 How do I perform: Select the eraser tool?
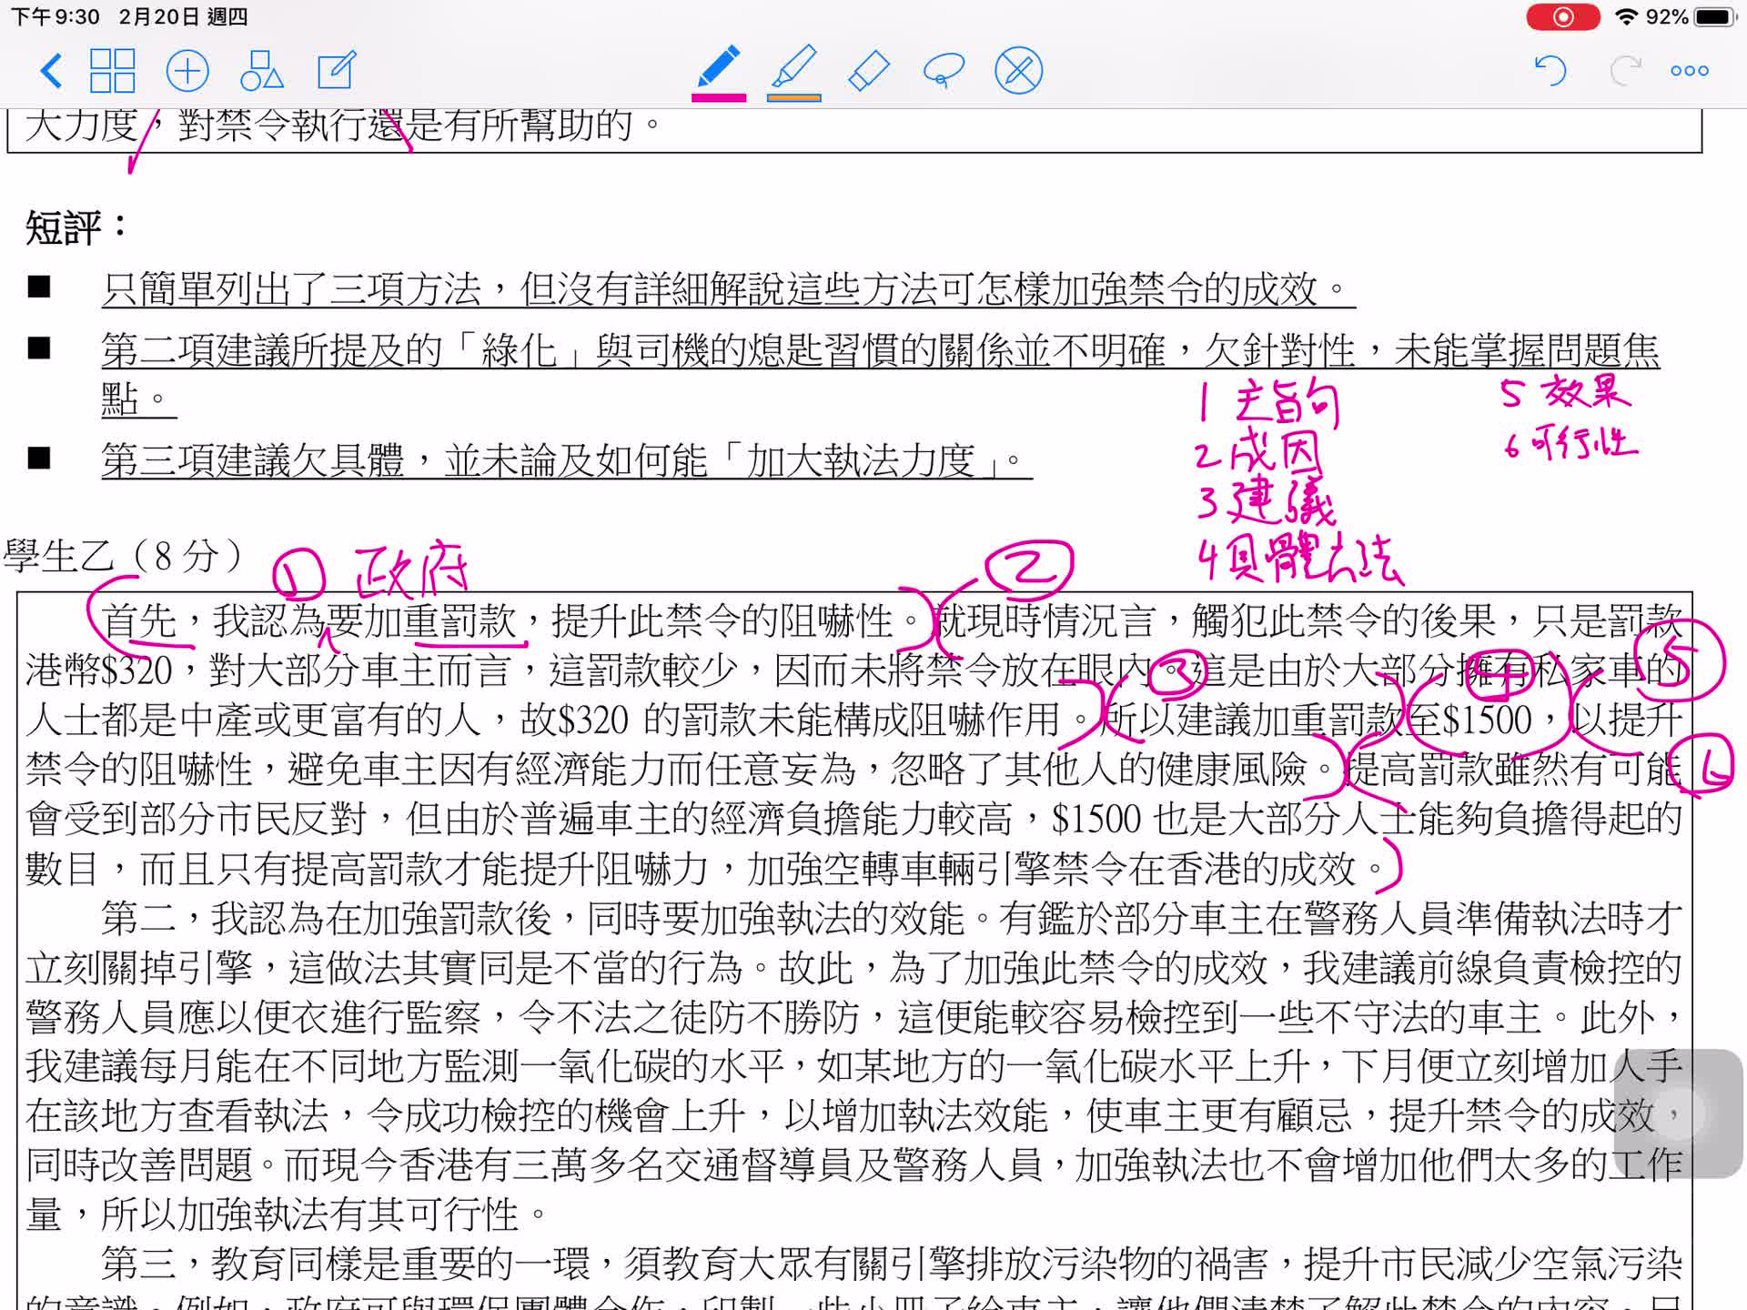click(868, 70)
